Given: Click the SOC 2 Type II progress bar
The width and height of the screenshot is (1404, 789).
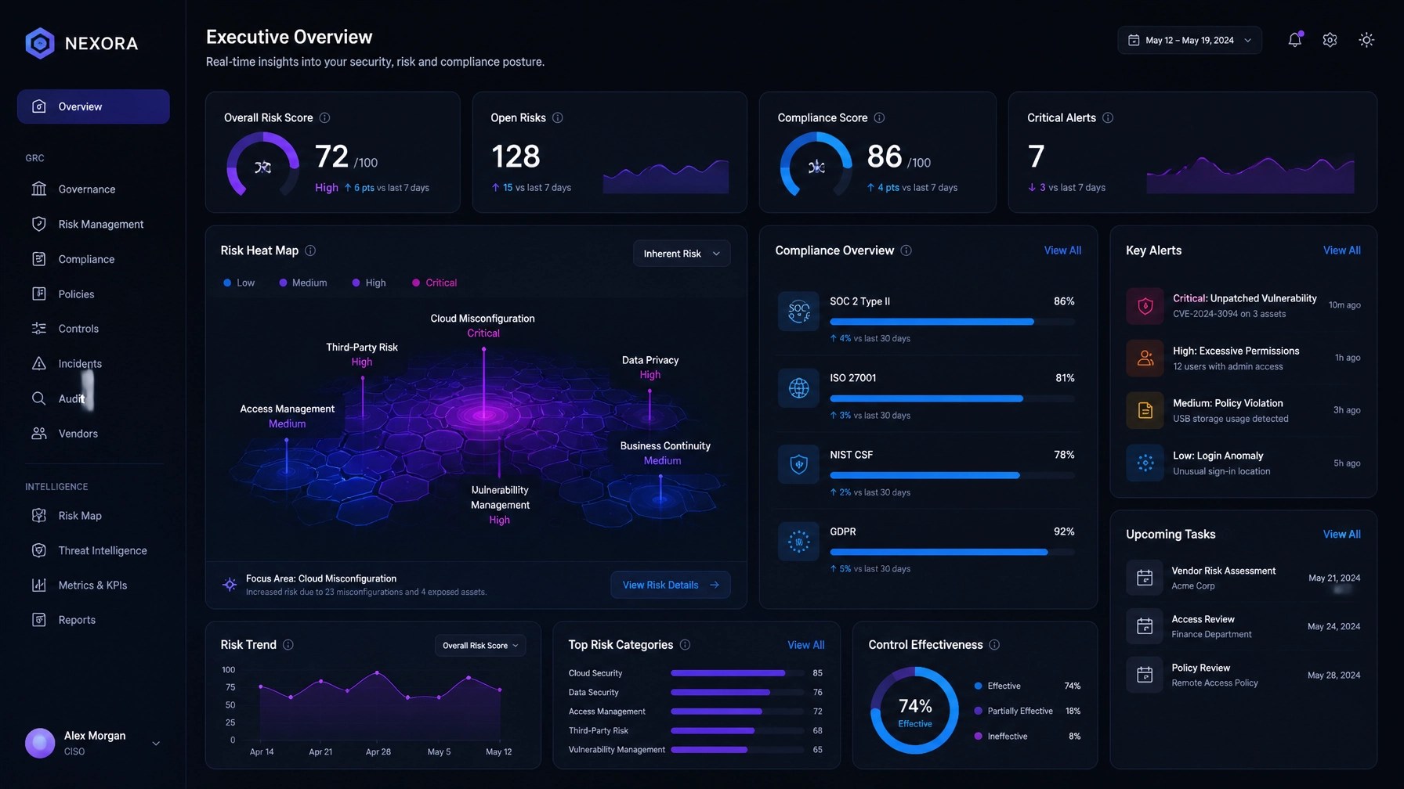Looking at the screenshot, I should pos(952,322).
